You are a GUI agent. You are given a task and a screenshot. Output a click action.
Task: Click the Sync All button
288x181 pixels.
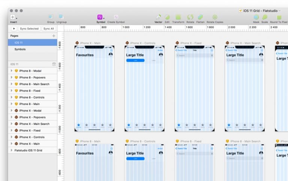click(48, 28)
